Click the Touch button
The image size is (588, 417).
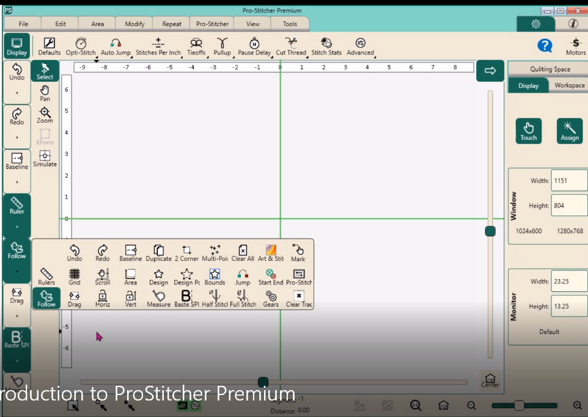pyautogui.click(x=528, y=131)
